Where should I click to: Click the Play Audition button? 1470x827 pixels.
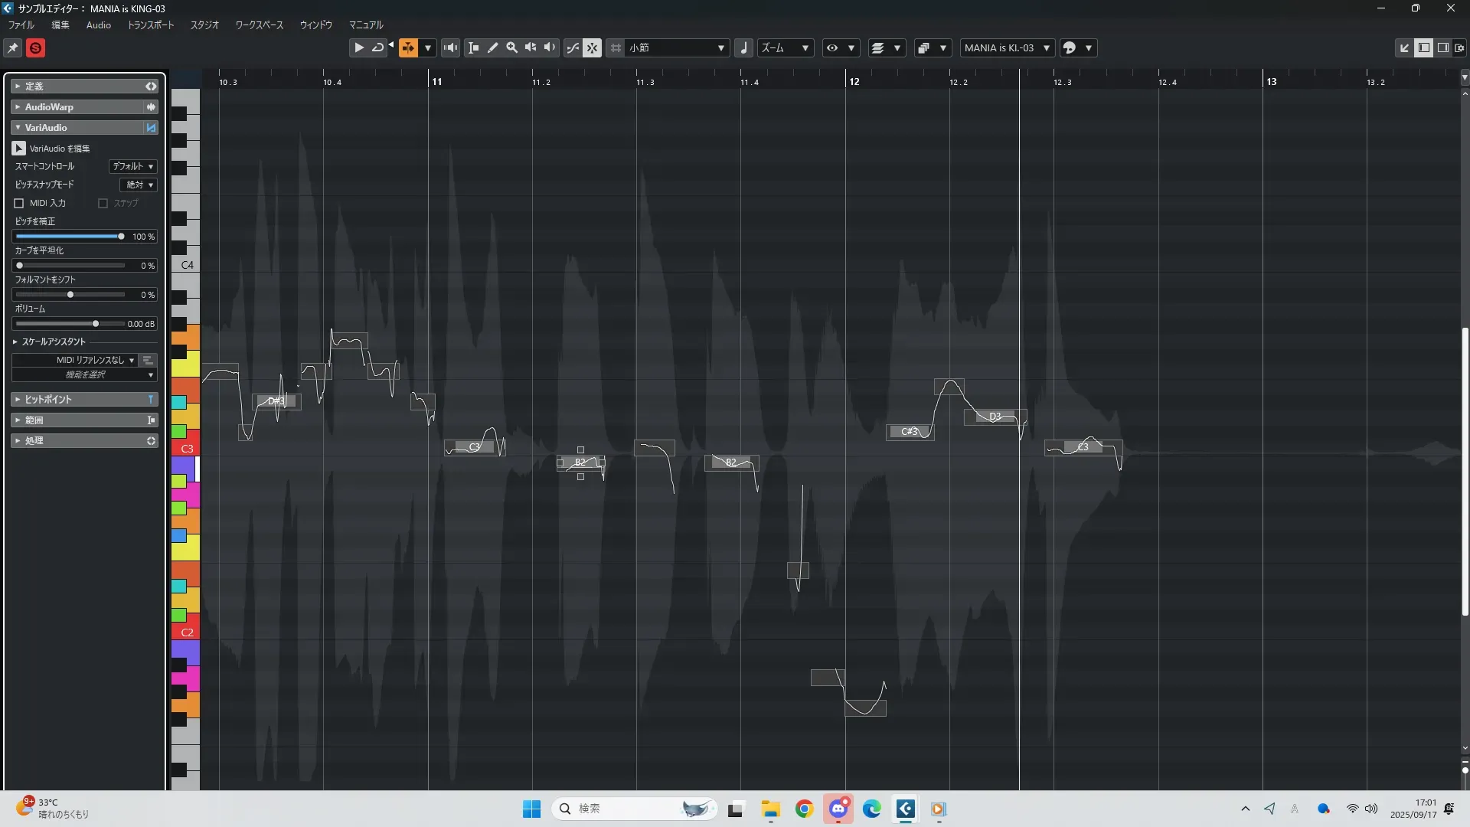[x=358, y=47]
